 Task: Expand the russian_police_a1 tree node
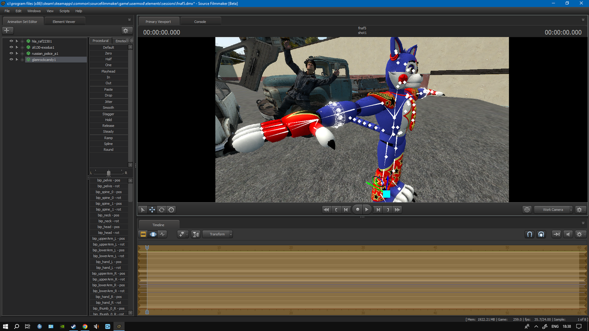point(22,53)
